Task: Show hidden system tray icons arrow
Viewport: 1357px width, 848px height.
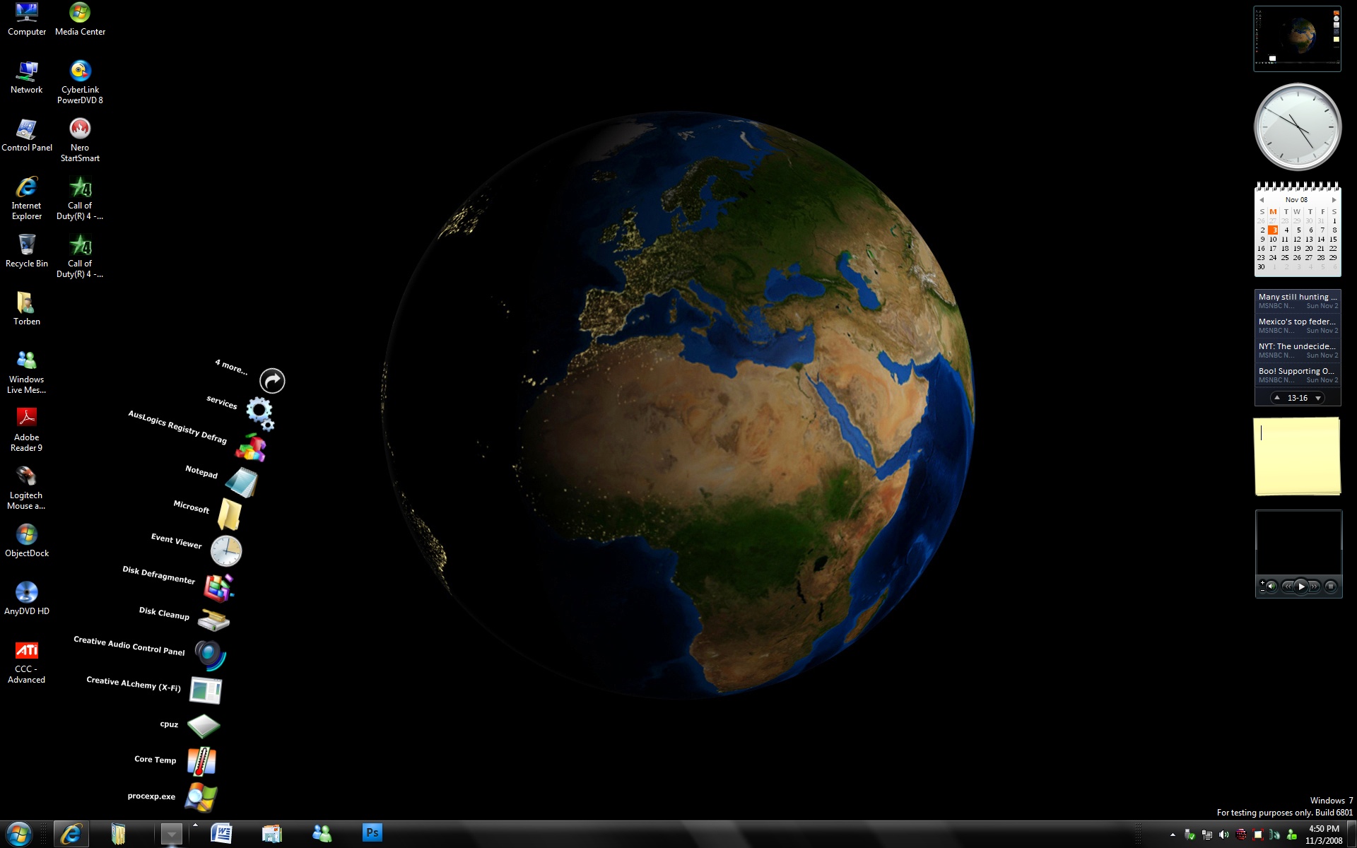Action: 1173,835
